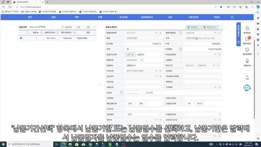Viewport: 261px width, 147px height.
Task: Click the page vertical scrollbar
Action: 254,79
